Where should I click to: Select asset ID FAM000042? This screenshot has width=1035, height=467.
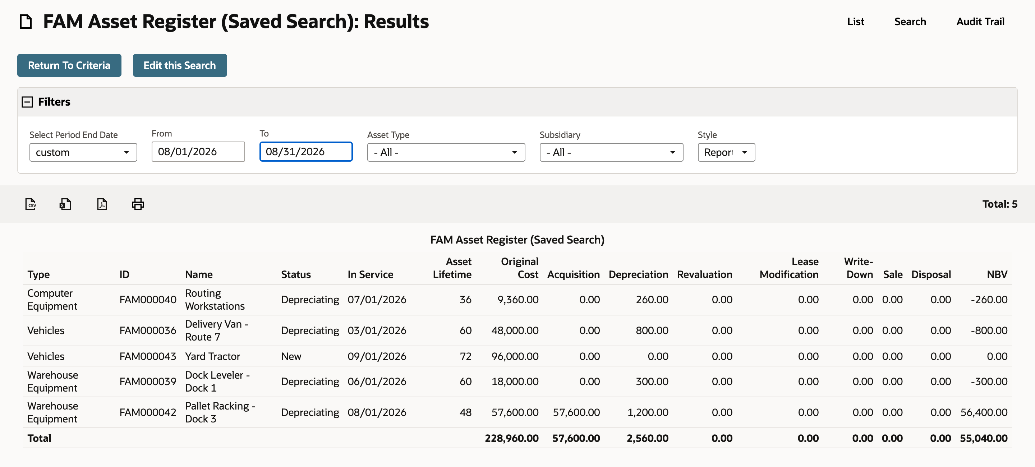[148, 412]
